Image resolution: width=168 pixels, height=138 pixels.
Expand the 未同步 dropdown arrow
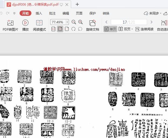click(x=160, y=13)
